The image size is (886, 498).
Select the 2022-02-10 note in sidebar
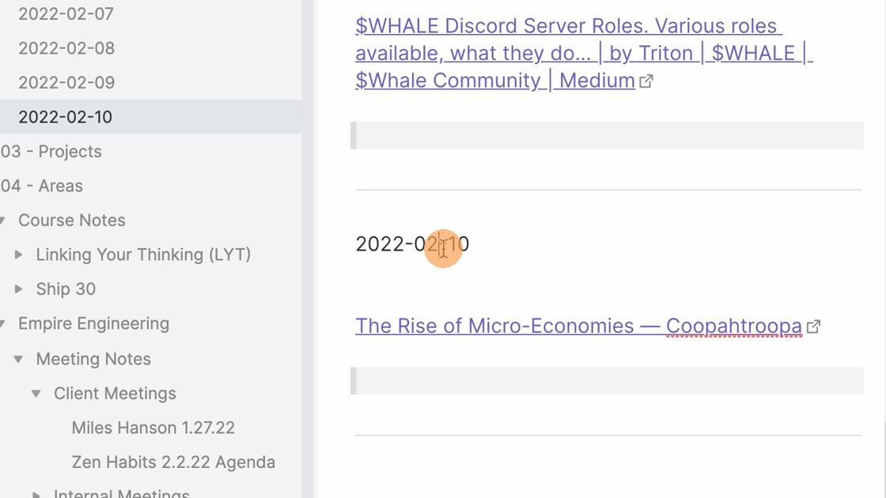150,117
